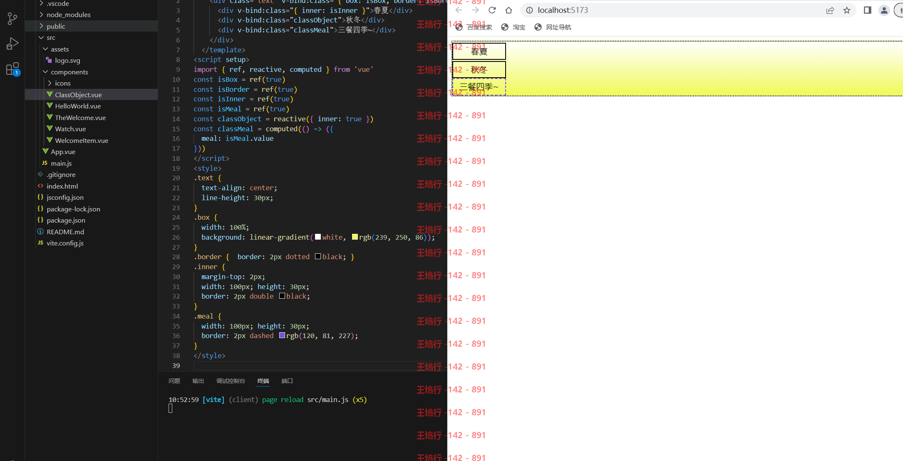903x461 pixels.
Task: Collapse the components folder
Action: point(91,72)
